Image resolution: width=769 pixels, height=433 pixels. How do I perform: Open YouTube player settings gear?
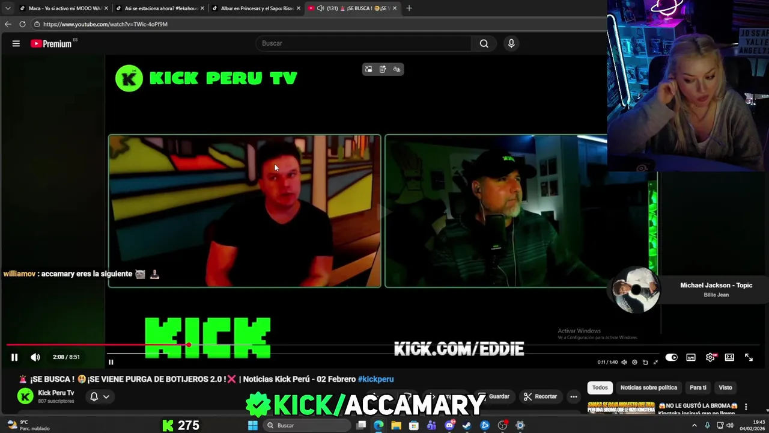(x=710, y=357)
